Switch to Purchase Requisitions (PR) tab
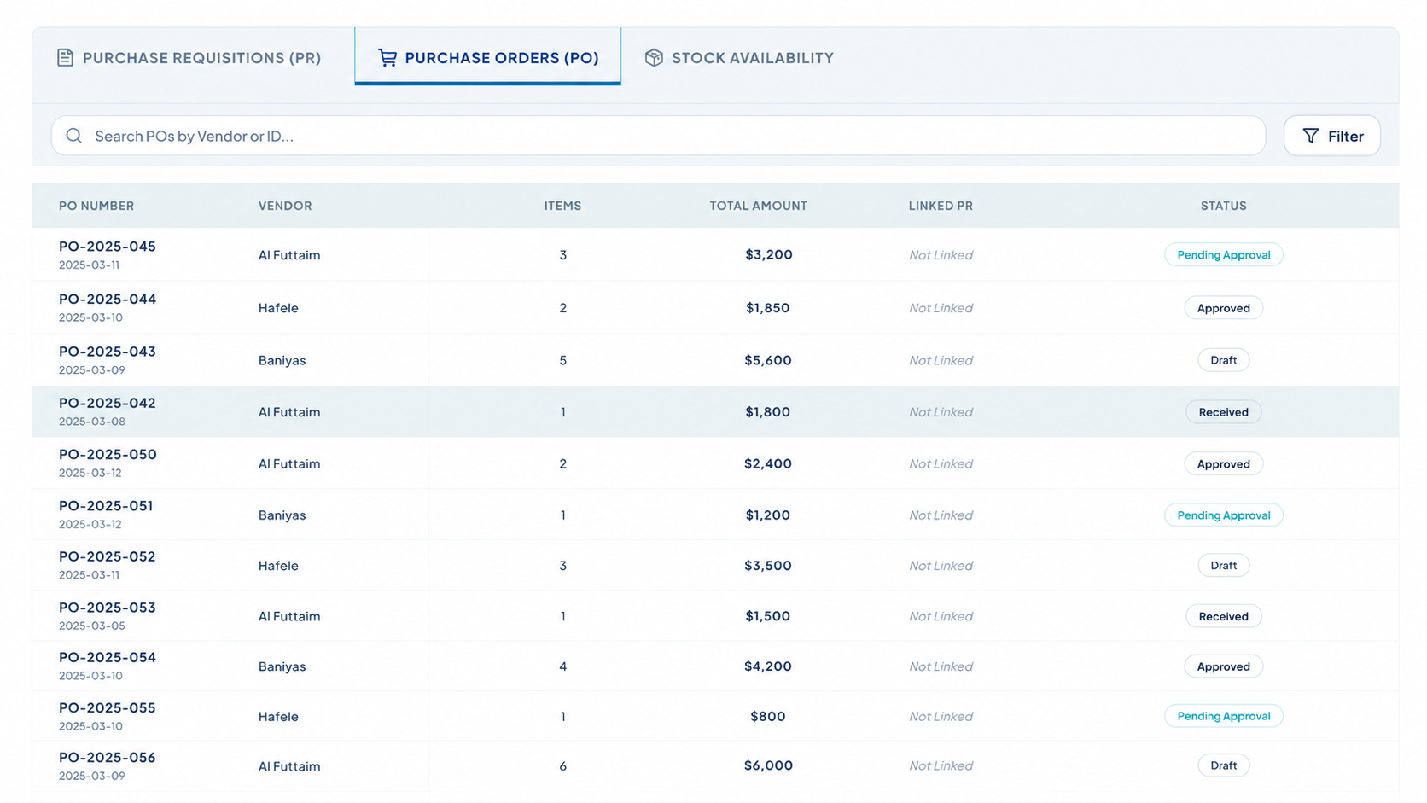 click(x=189, y=58)
